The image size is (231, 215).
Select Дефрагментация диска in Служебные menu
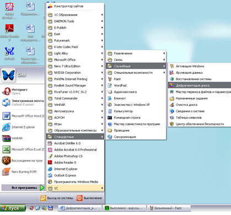coord(200,85)
